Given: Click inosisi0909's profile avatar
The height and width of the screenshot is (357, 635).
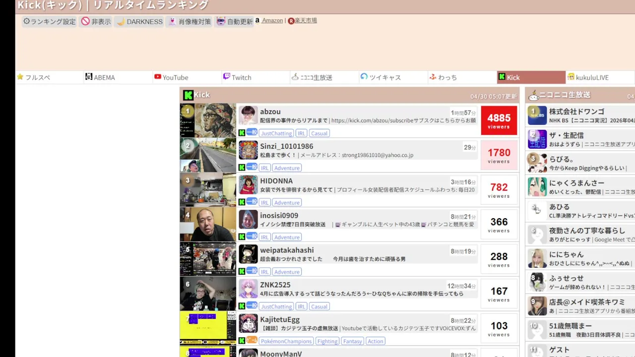Looking at the screenshot, I should click(x=248, y=220).
